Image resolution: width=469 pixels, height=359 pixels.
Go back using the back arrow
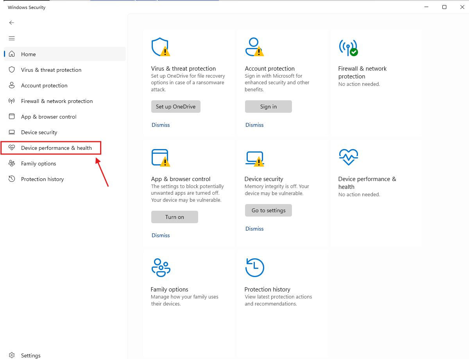tap(12, 23)
